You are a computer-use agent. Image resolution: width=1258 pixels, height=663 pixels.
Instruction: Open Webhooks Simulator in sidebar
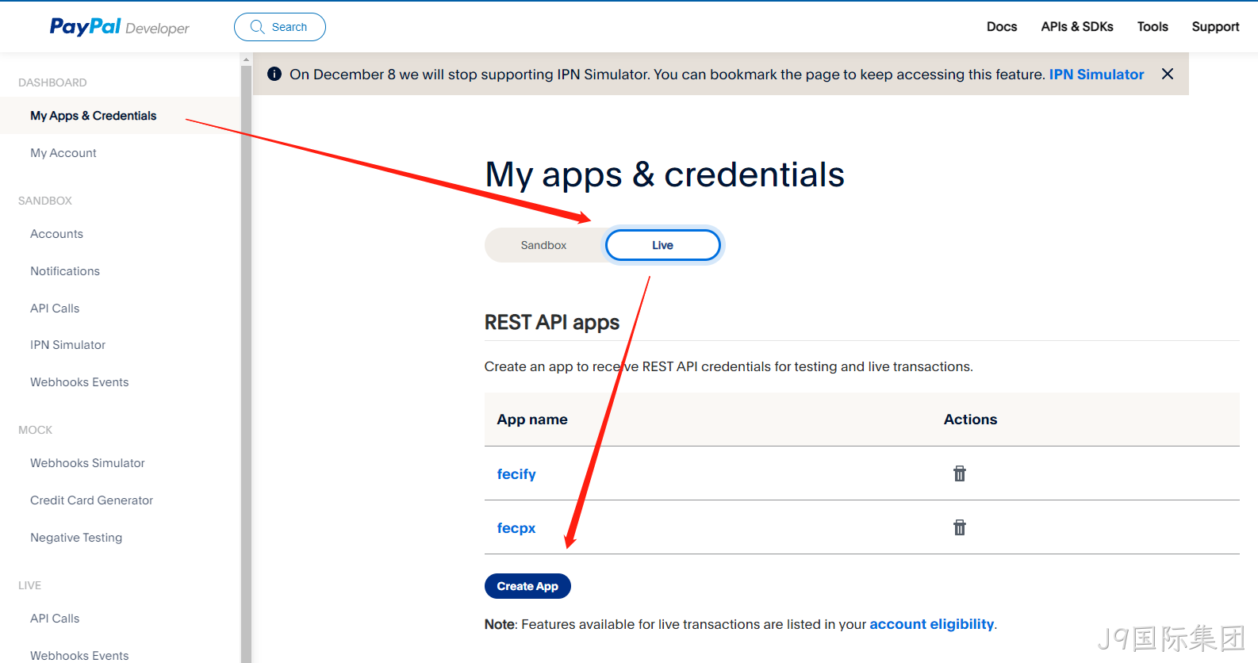pos(87,463)
